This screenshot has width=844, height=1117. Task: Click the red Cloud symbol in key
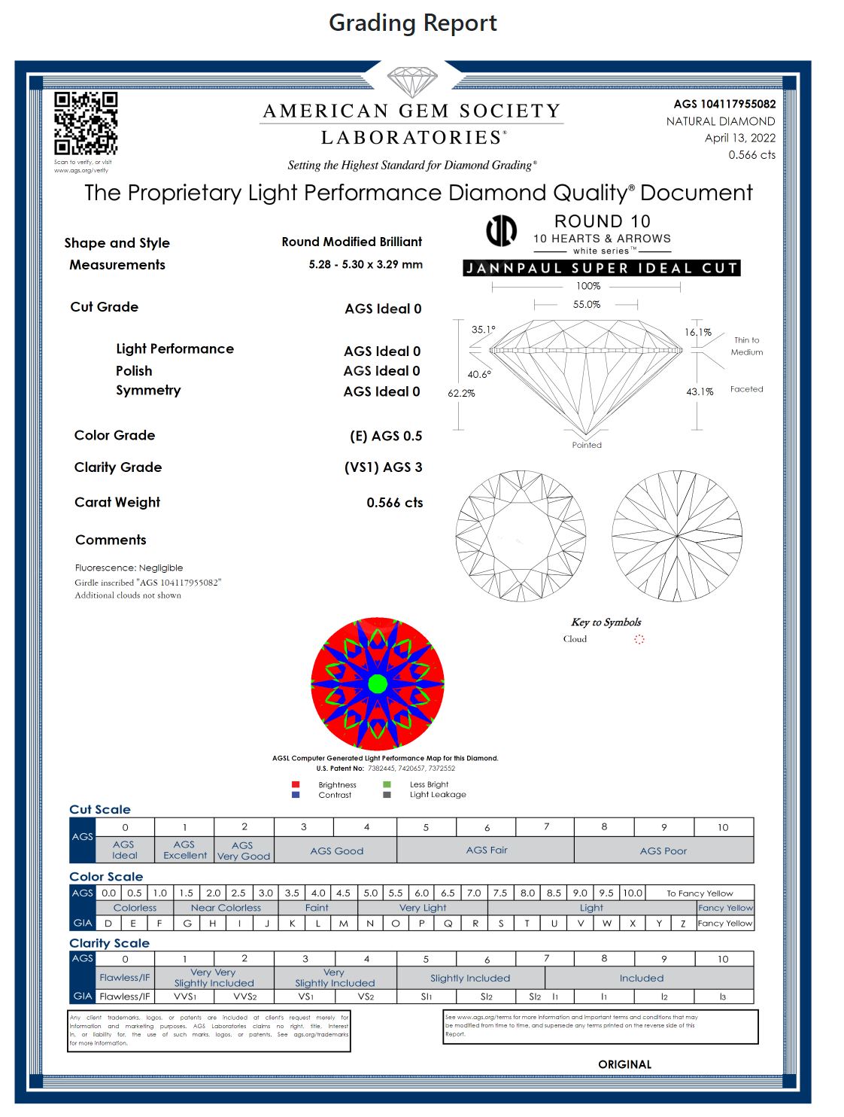pyautogui.click(x=639, y=639)
